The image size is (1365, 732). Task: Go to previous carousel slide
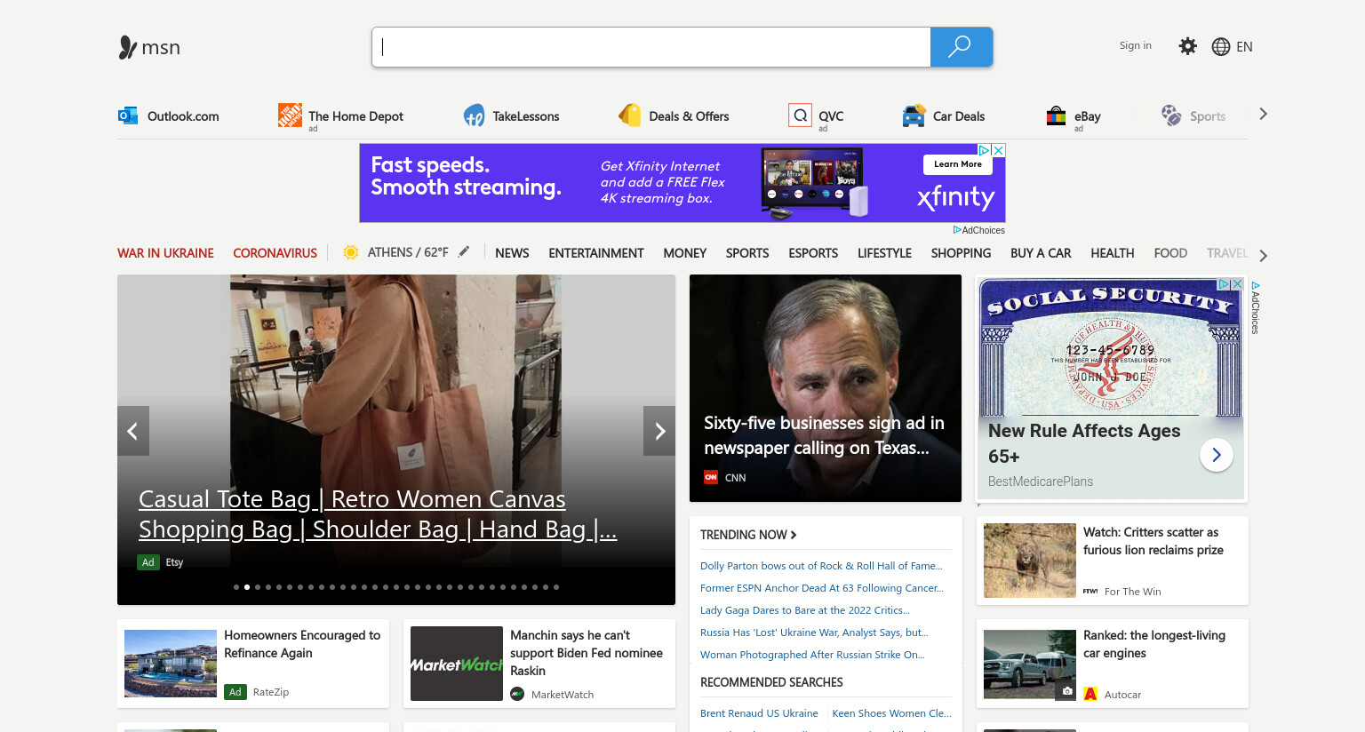point(132,431)
